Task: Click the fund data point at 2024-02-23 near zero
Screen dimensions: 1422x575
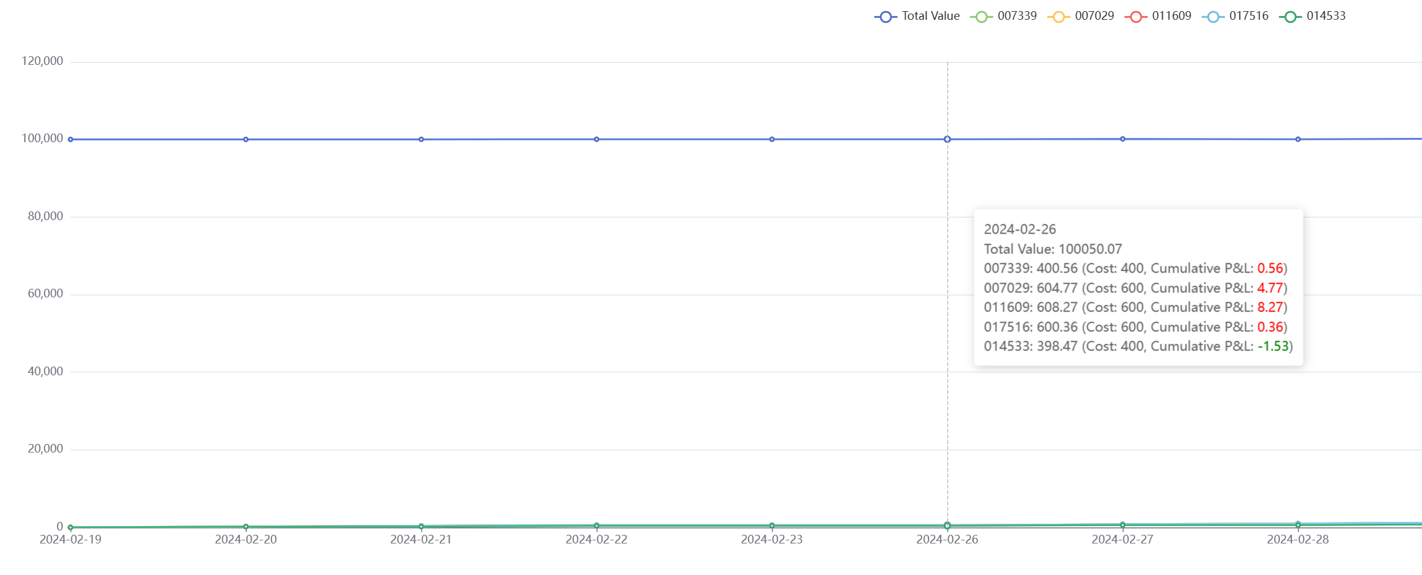Action: pyautogui.click(x=772, y=526)
